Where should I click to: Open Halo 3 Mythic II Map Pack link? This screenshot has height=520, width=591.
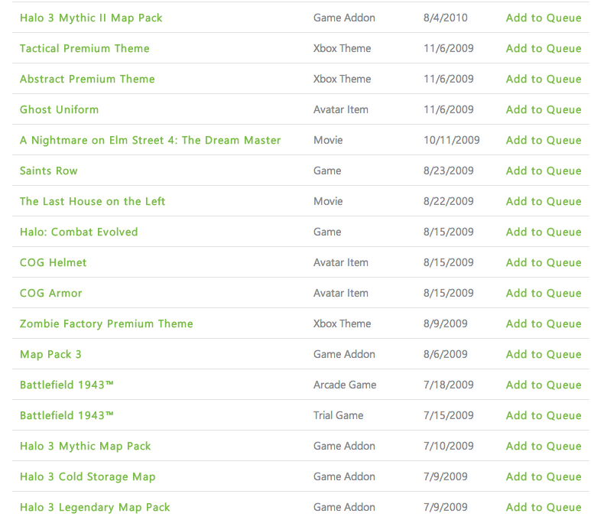(x=91, y=18)
